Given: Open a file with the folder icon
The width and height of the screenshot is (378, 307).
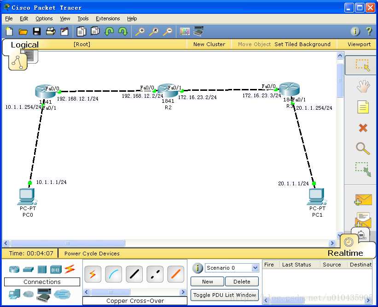Looking at the screenshot, I should pyautogui.click(x=23, y=32).
